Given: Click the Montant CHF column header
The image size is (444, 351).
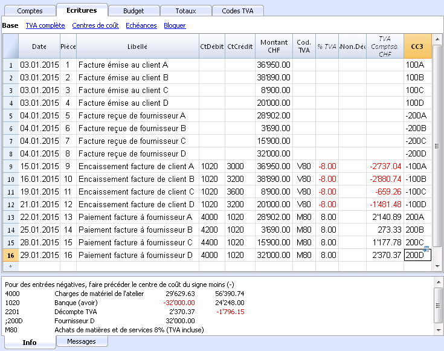Looking at the screenshot, I should (x=274, y=46).
